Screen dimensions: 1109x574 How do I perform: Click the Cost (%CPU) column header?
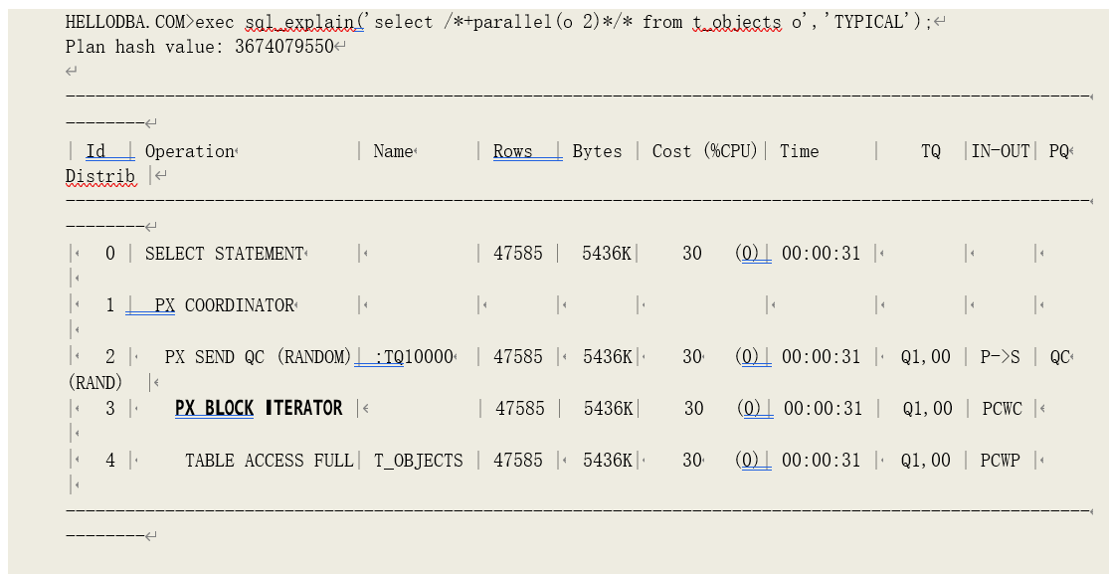[704, 151]
